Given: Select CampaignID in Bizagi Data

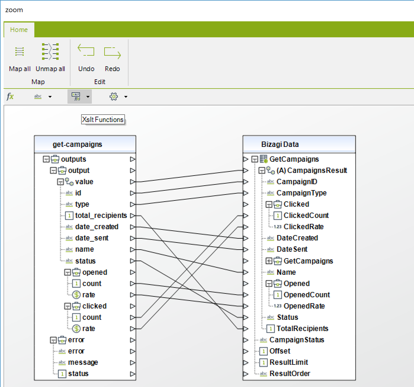Looking at the screenshot, I should (297, 182).
